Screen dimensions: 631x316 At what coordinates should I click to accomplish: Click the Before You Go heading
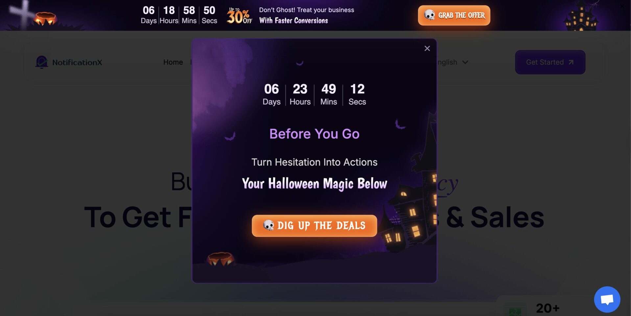(314, 134)
